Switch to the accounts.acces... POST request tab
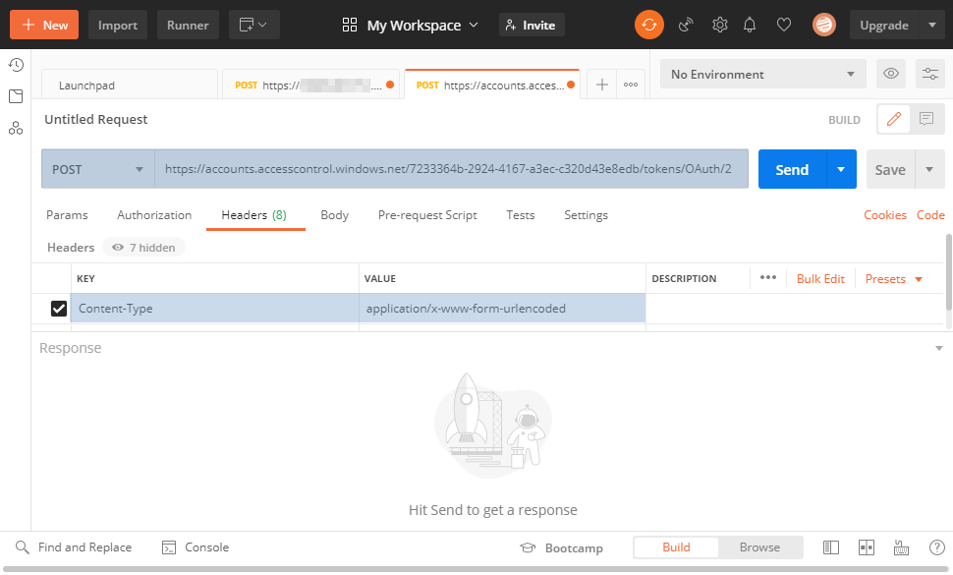The height and width of the screenshot is (575, 953). pos(491,85)
